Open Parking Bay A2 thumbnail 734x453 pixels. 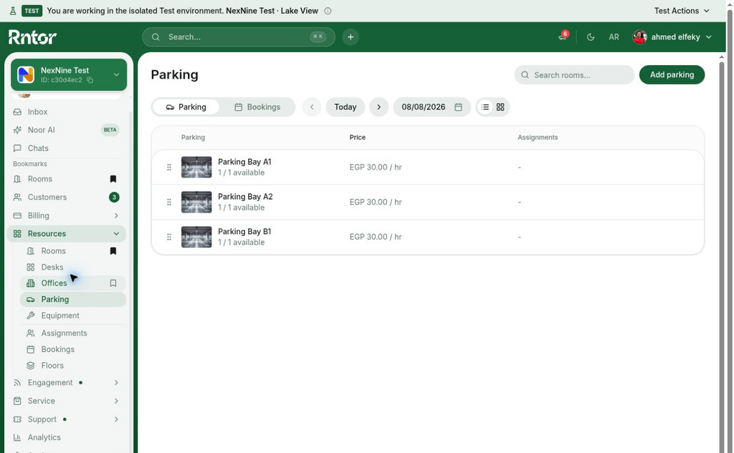[196, 203]
